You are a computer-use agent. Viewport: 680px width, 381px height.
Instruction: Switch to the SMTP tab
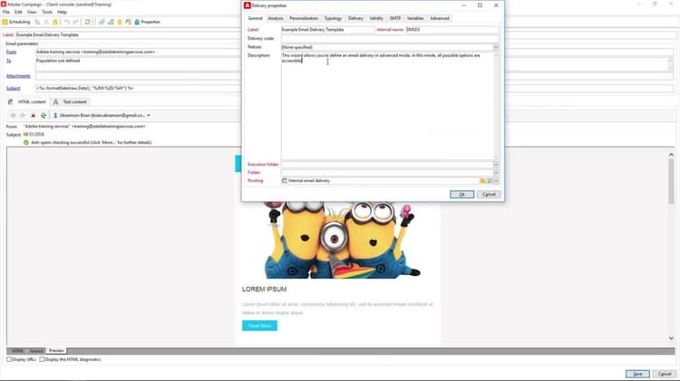(x=395, y=18)
